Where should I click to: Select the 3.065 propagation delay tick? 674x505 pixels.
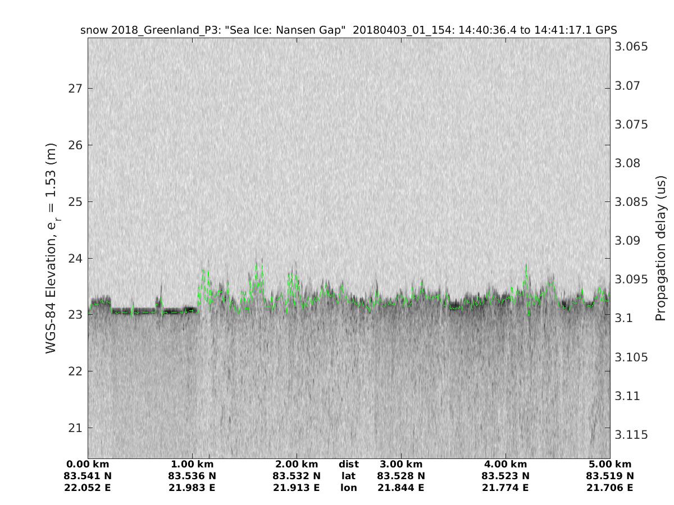point(631,47)
